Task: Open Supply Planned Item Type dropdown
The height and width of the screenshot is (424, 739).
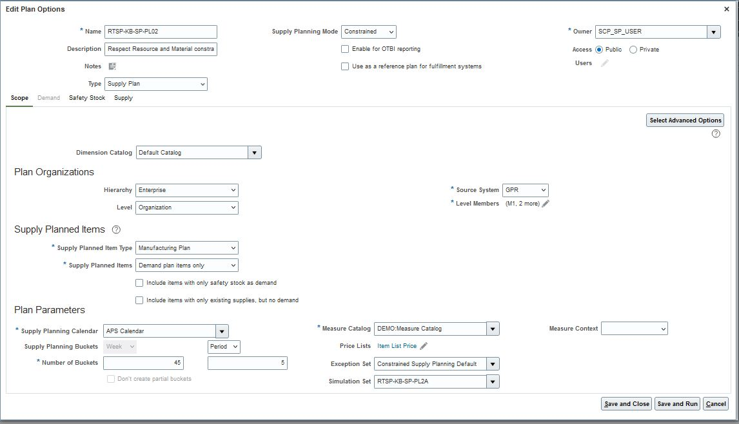Action: (x=186, y=248)
